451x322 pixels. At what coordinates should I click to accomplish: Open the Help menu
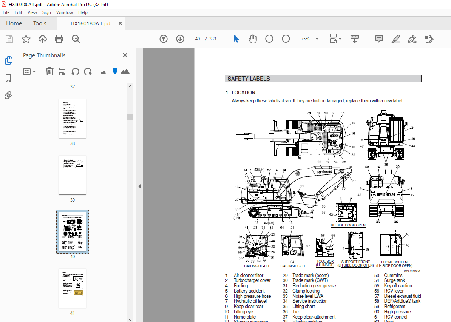[83, 12]
